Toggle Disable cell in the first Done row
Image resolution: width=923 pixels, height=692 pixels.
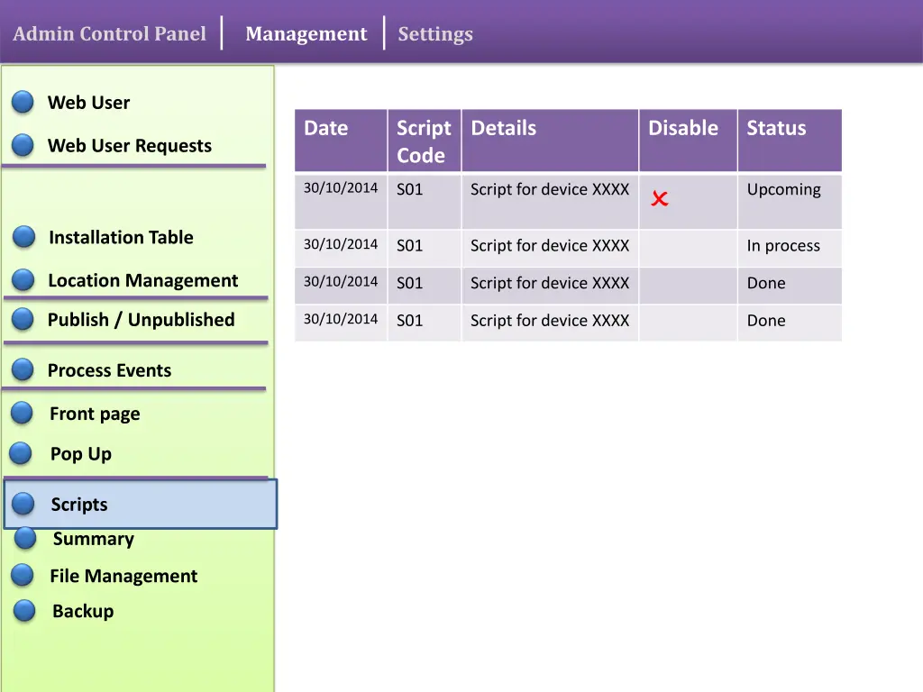(688, 284)
